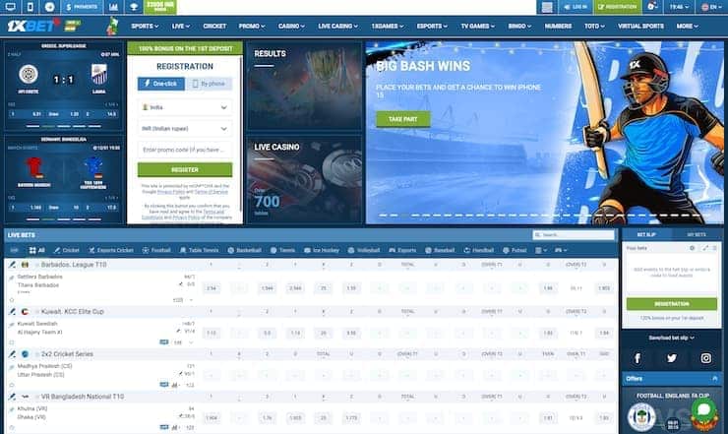Select One-click registration option
The height and width of the screenshot is (434, 728).
pyautogui.click(x=161, y=84)
